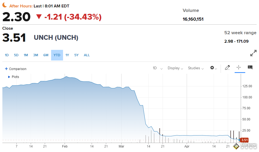The image size is (259, 152).
Task: Select the YTD range tab
Action: [x=57, y=55]
